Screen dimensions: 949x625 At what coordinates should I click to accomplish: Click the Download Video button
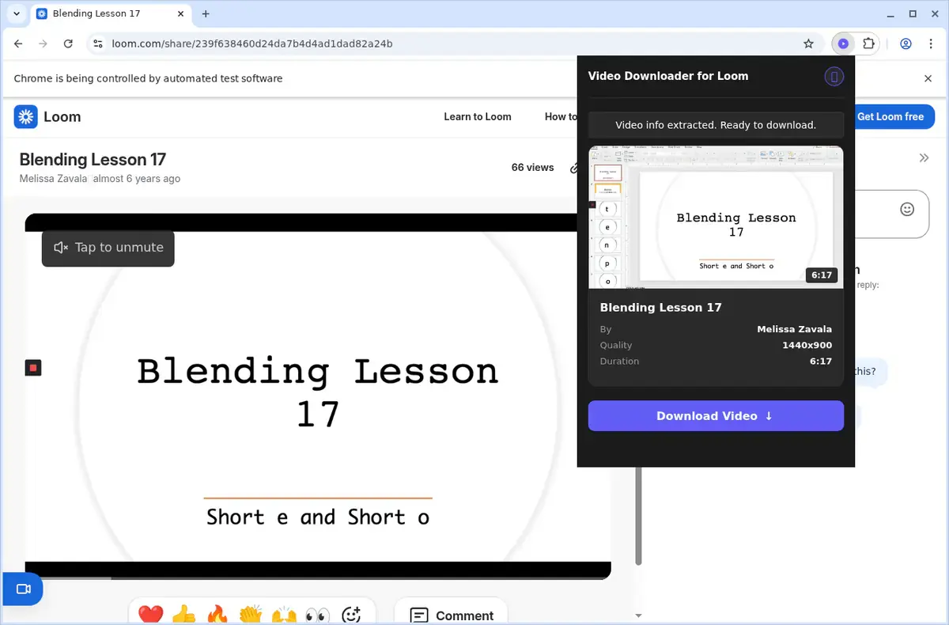pos(716,416)
